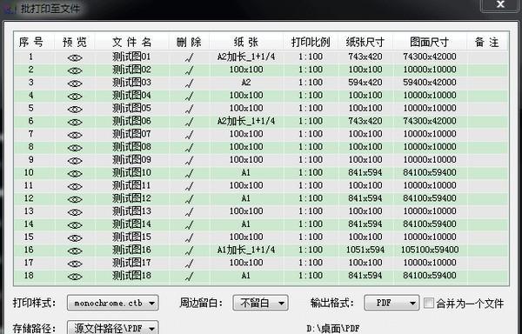
Task: Click 文件名 column header
Action: (x=132, y=42)
